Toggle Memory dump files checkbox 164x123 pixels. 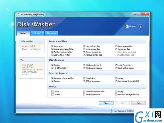(116, 46)
